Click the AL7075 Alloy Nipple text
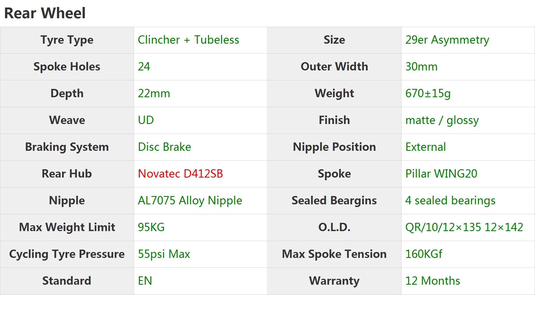This screenshot has width=535, height=316. [190, 201]
